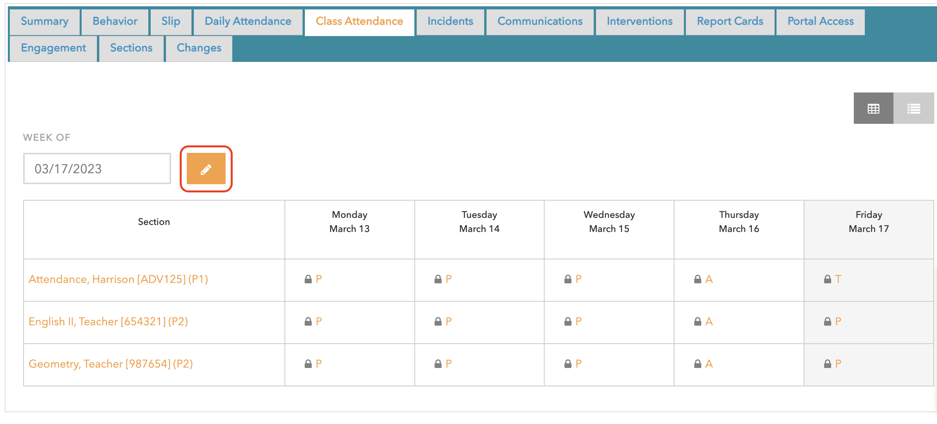Go to the Interventions tab
This screenshot has width=937, height=424.
click(x=639, y=22)
